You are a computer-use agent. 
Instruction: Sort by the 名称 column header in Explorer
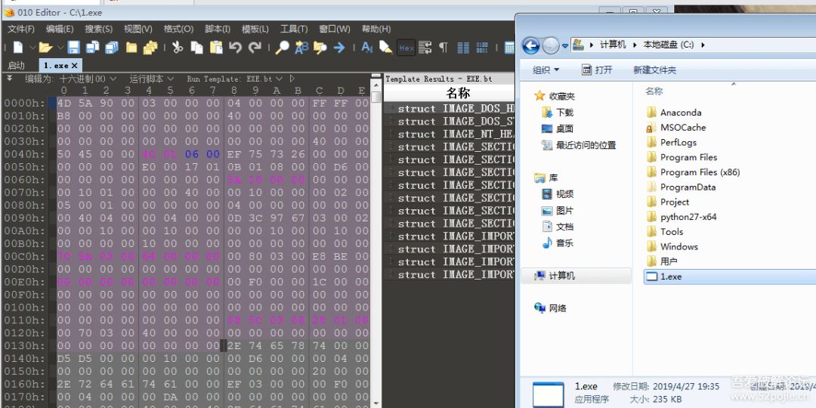tap(654, 91)
